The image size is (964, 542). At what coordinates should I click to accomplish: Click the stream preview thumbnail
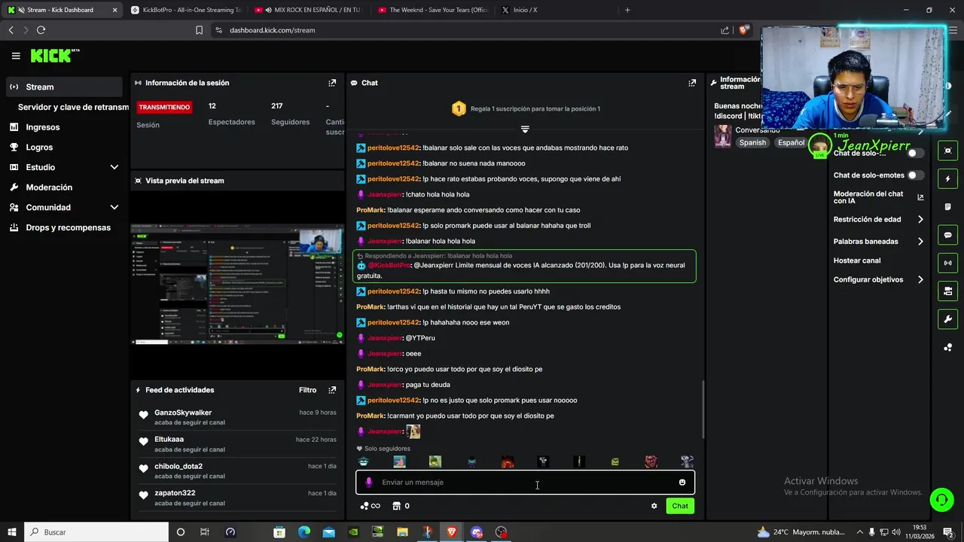[237, 285]
